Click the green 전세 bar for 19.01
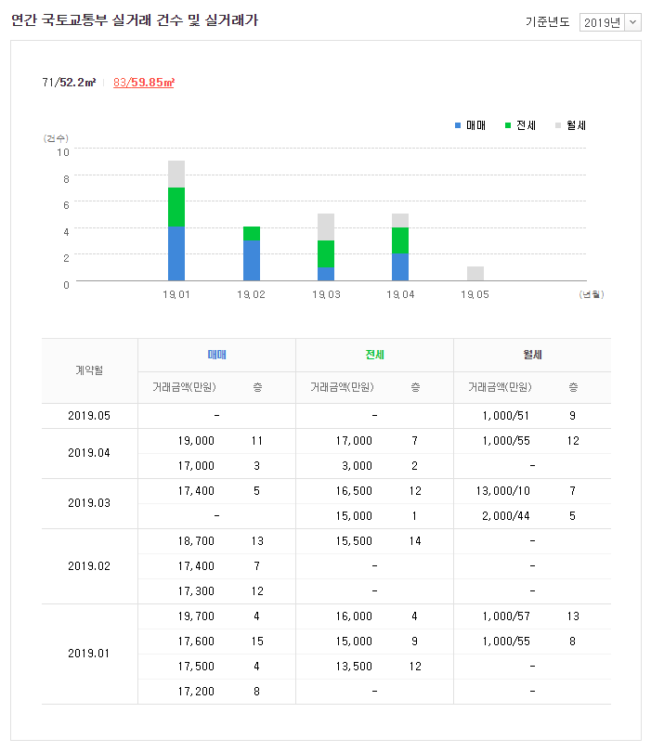The image size is (651, 752). pyautogui.click(x=176, y=207)
